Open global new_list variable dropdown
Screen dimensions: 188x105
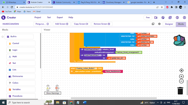pos(118,58)
